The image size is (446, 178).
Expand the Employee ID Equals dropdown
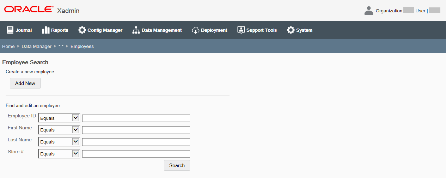point(59,118)
